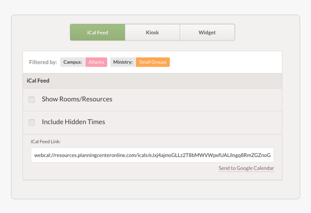This screenshot has height=213, width=311.
Task: Click the orange Small Groups ministry tag
Action: click(x=153, y=62)
